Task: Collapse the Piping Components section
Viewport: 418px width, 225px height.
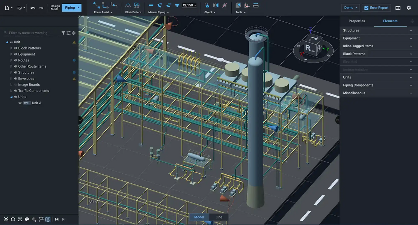Action: point(410,85)
